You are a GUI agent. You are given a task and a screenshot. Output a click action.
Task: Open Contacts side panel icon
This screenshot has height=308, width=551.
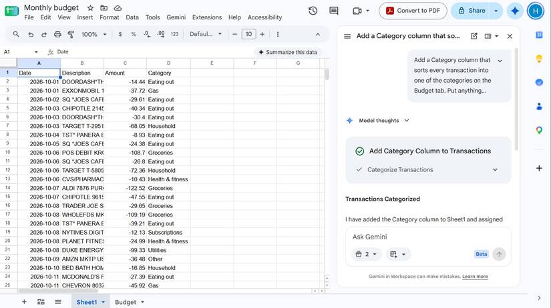pos(539,106)
